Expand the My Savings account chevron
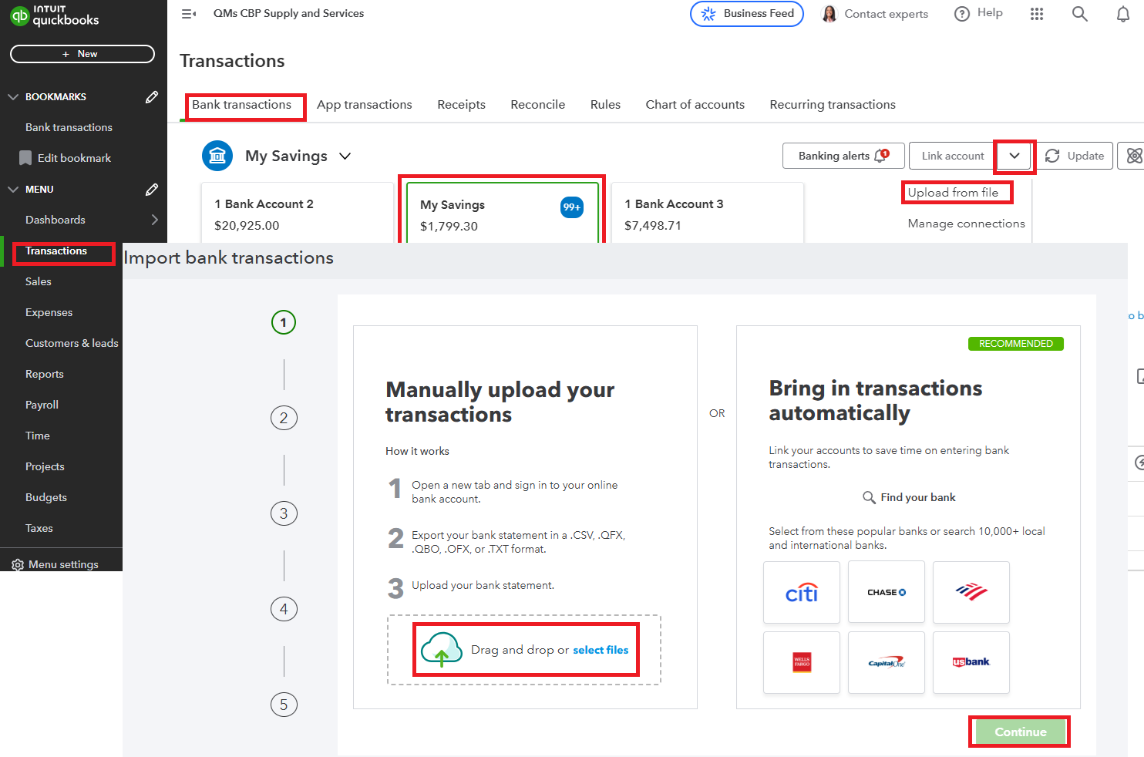The height and width of the screenshot is (757, 1144). pyautogui.click(x=344, y=156)
